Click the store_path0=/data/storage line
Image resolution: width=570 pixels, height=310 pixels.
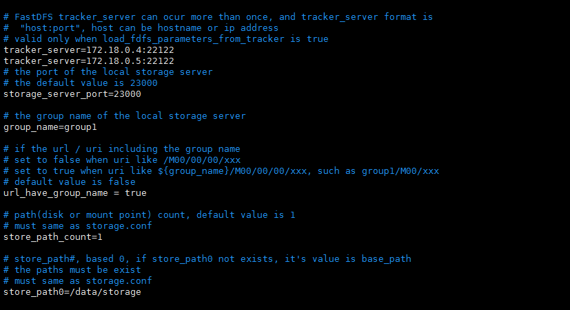tap(72, 292)
